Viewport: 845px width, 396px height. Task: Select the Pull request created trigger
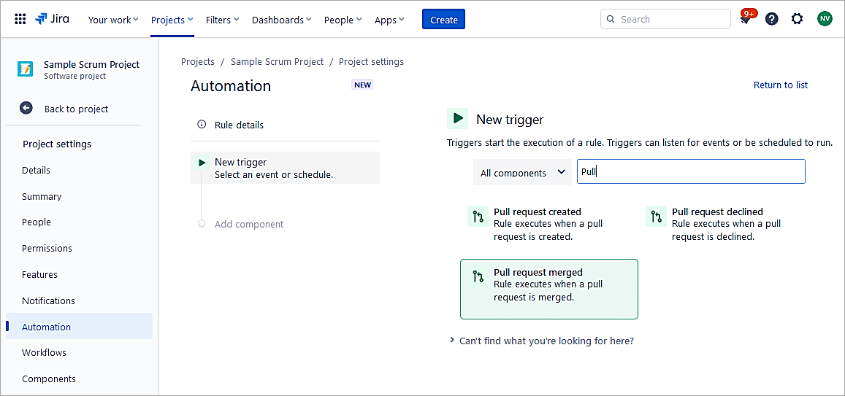(537, 224)
